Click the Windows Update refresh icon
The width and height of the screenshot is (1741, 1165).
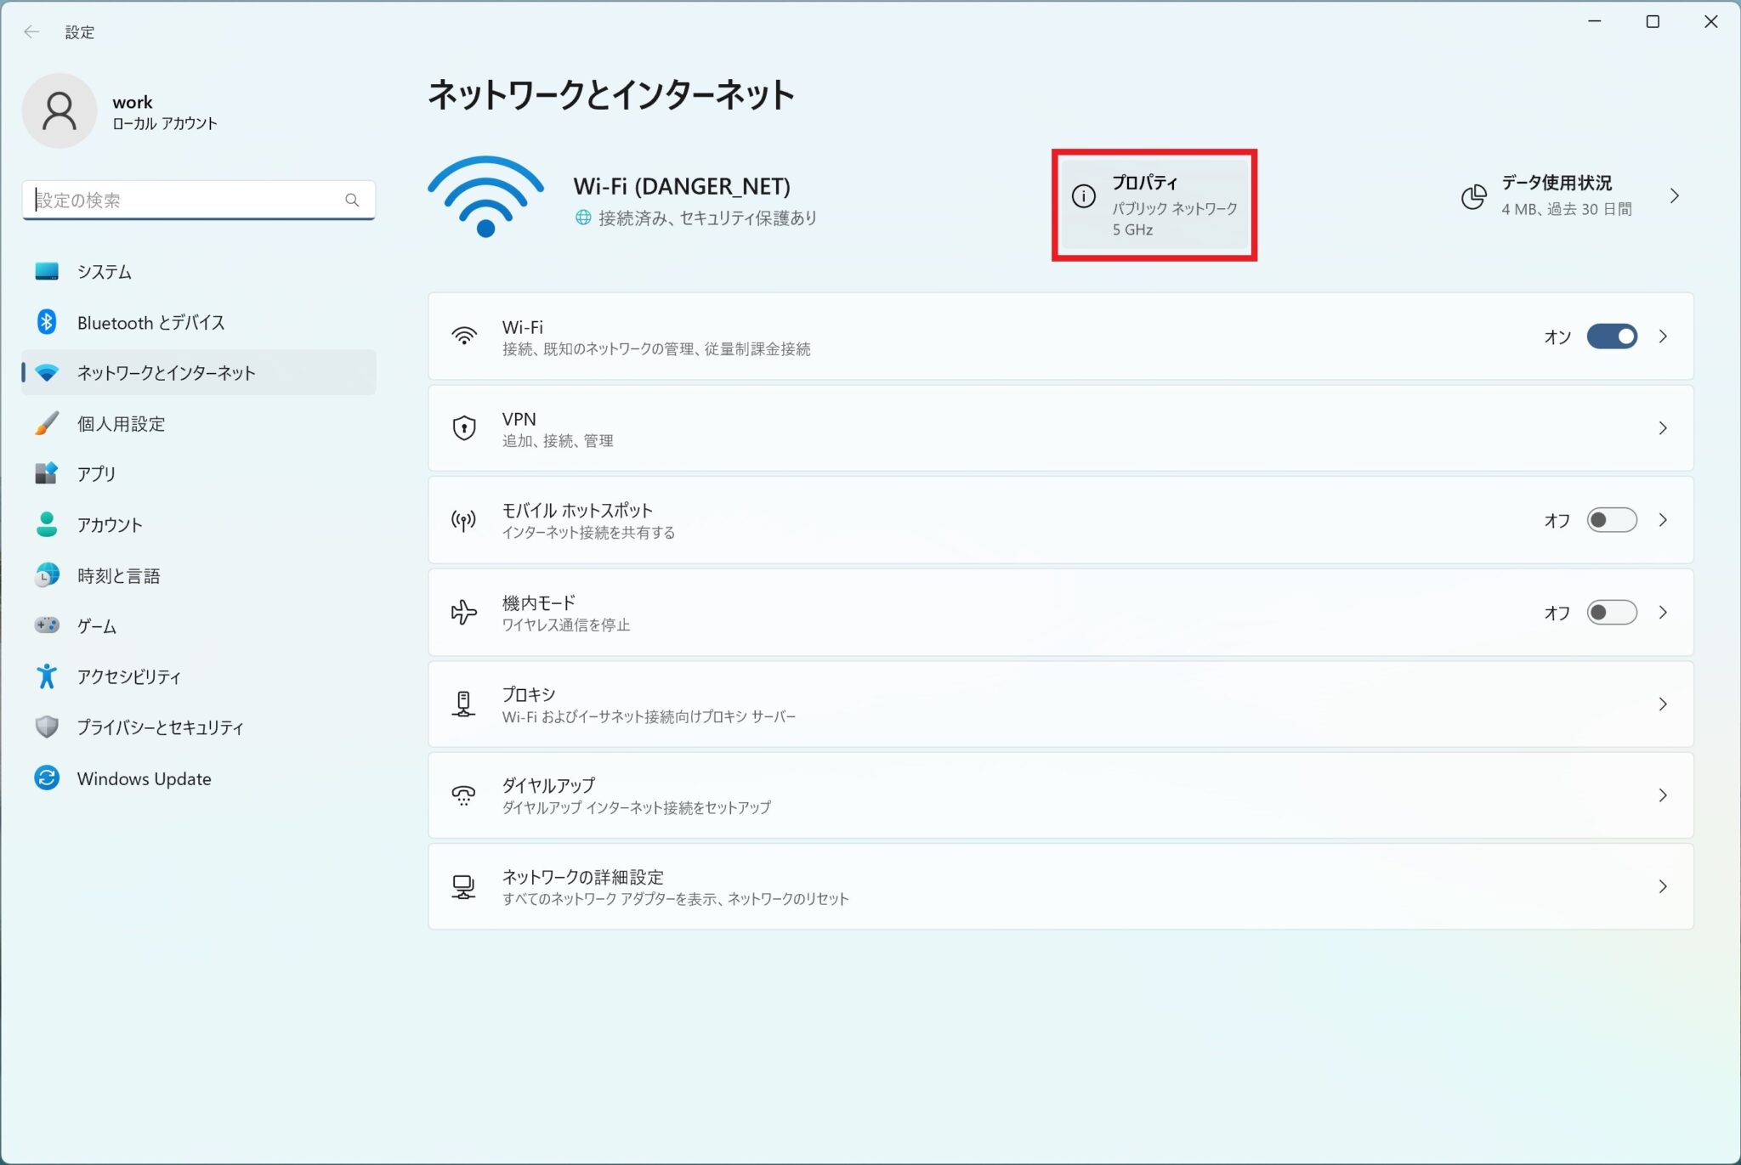pyautogui.click(x=47, y=778)
